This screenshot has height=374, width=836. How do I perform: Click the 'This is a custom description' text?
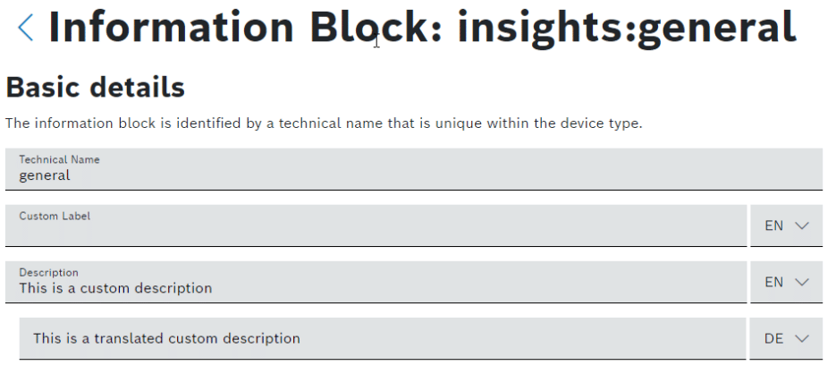(x=115, y=289)
